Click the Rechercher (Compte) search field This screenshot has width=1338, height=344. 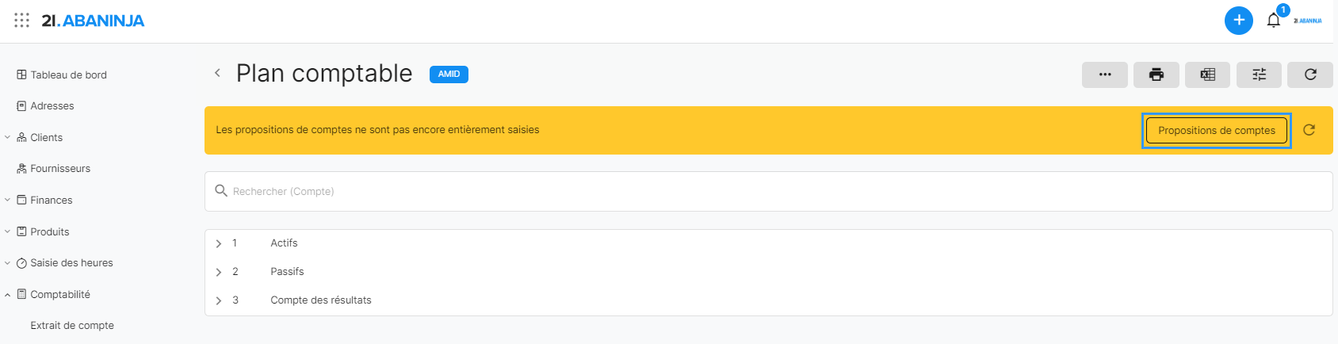click(767, 191)
